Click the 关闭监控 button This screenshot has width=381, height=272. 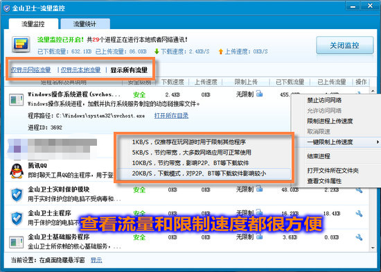[344, 45]
